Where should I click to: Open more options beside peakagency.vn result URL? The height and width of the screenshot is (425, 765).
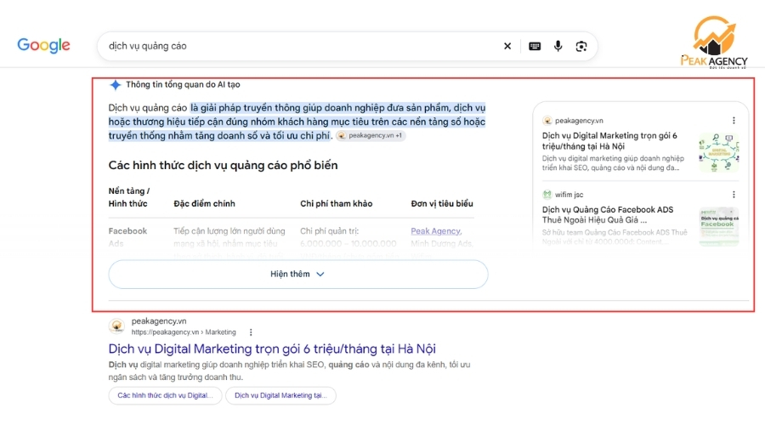pyautogui.click(x=251, y=332)
